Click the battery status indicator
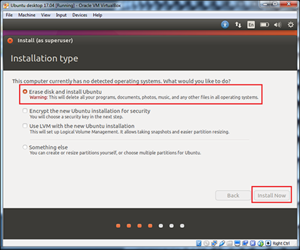The image size is (300, 250). (x=264, y=25)
